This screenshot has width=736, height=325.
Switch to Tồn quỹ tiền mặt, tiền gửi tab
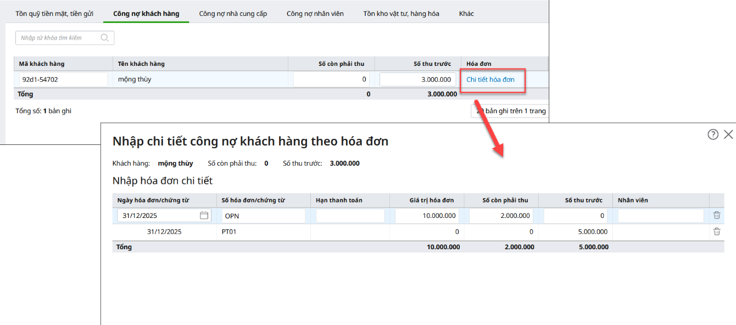coord(54,13)
